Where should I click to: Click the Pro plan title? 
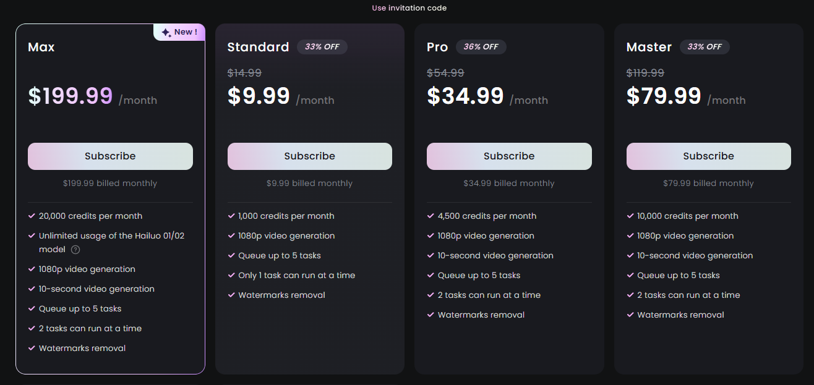click(x=437, y=47)
